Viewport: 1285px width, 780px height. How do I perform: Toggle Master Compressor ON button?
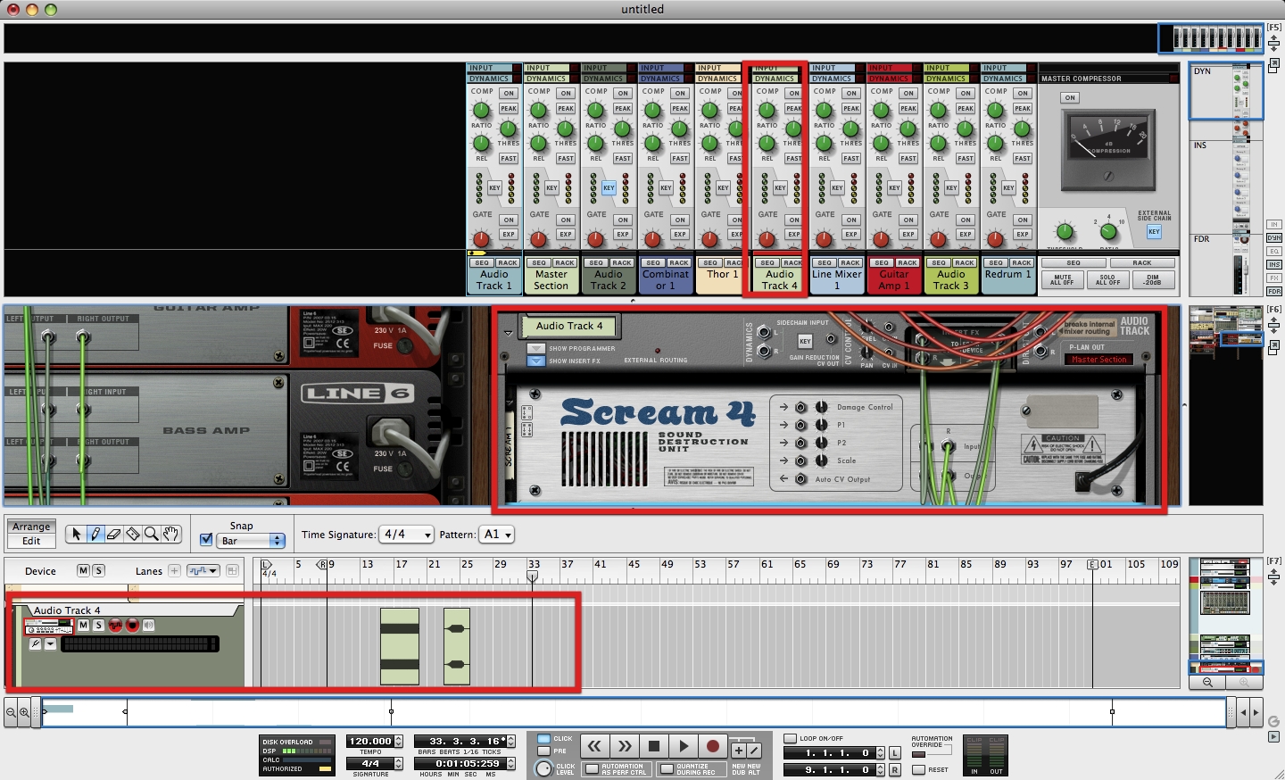[1070, 98]
